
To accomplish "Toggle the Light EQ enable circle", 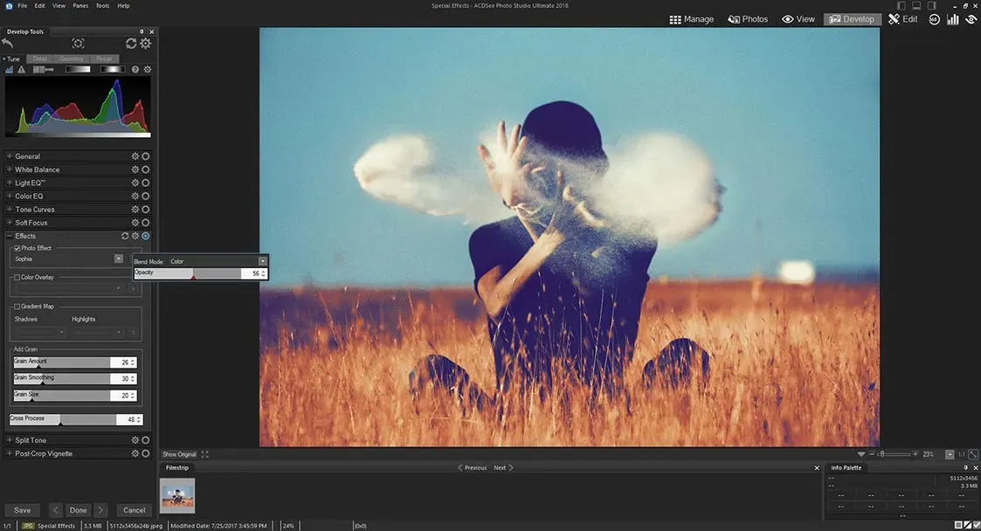I will (146, 183).
